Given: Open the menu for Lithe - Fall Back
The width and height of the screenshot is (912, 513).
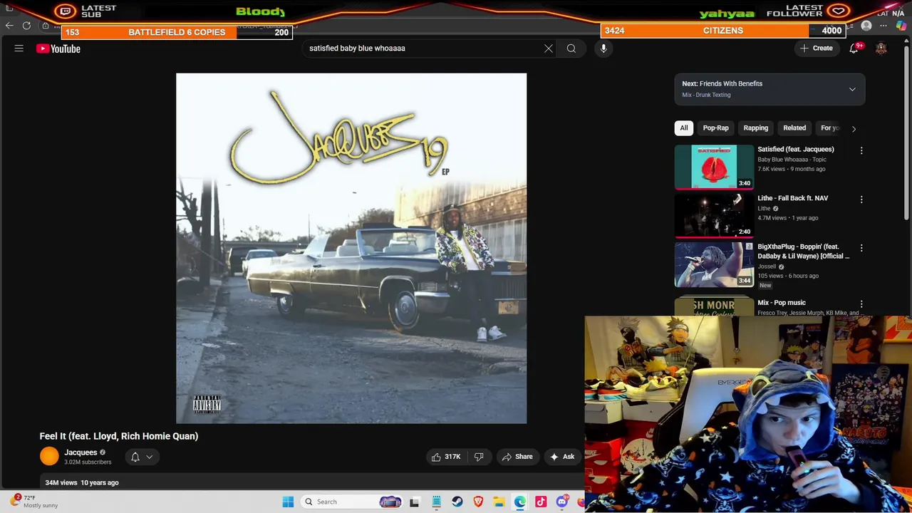Looking at the screenshot, I should 861,199.
